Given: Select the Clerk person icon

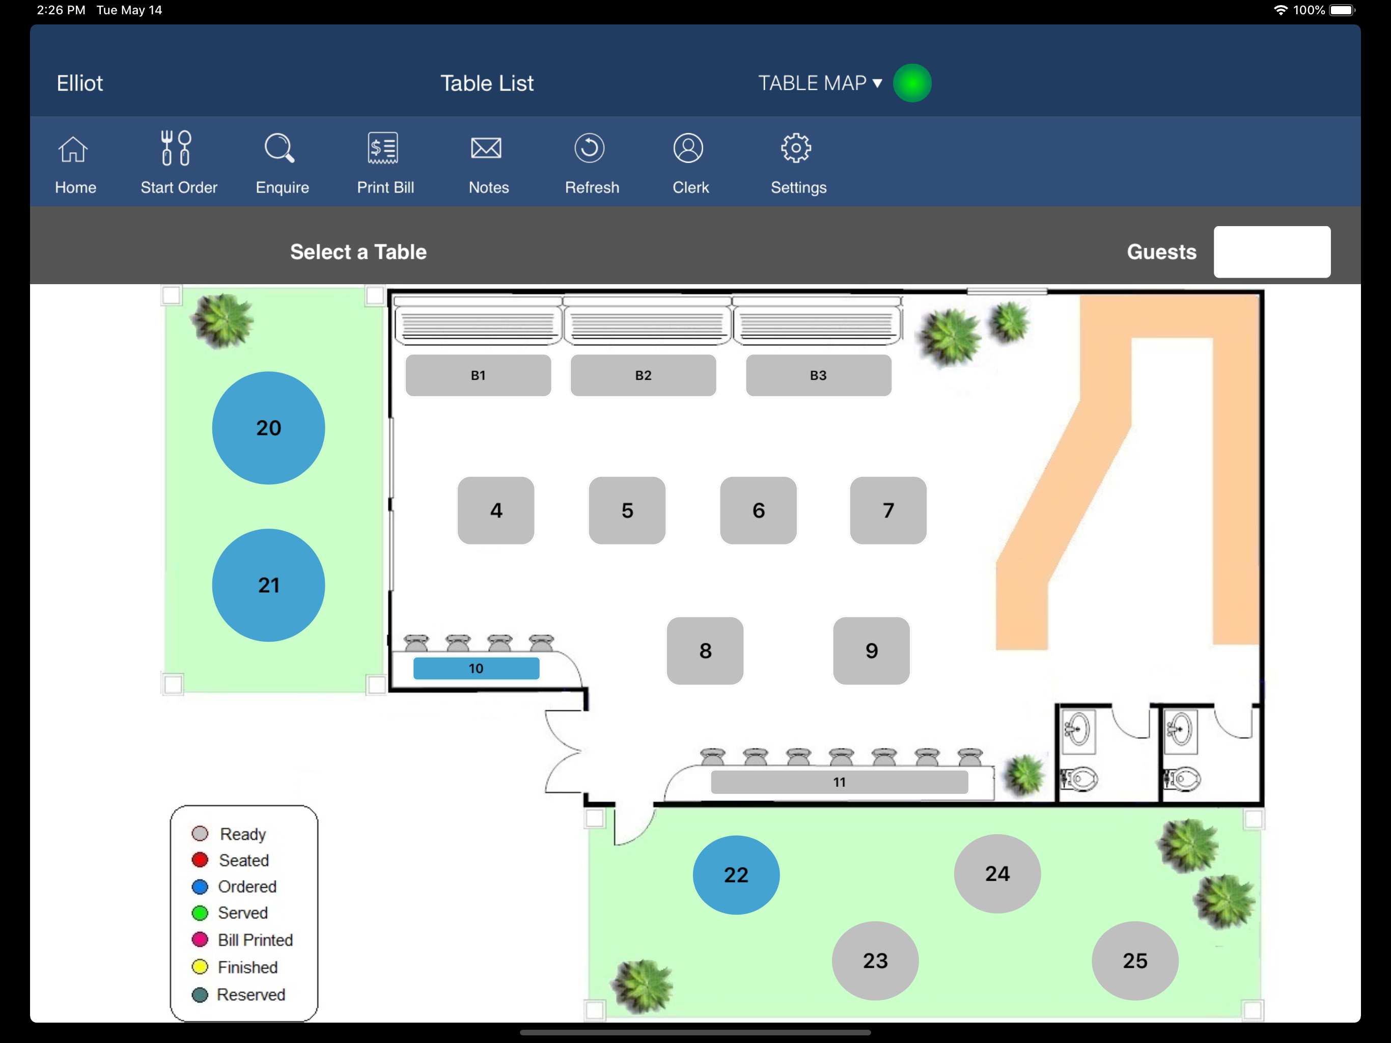Looking at the screenshot, I should (x=688, y=149).
